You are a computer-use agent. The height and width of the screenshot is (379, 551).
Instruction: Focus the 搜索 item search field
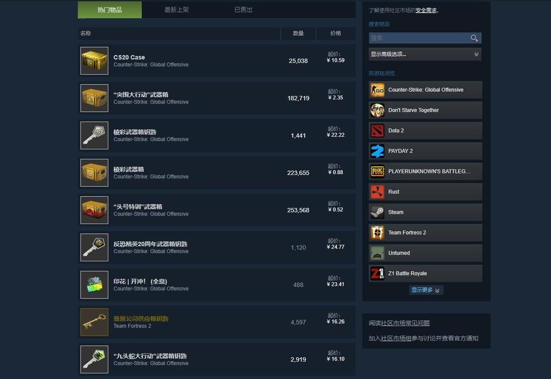[419, 38]
